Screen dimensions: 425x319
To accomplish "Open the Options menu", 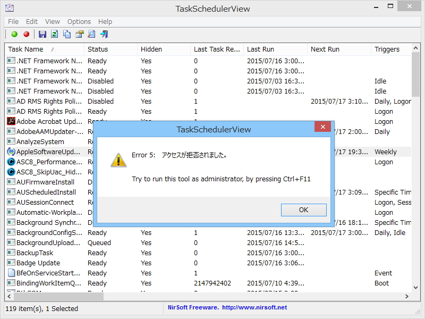I will click(79, 21).
